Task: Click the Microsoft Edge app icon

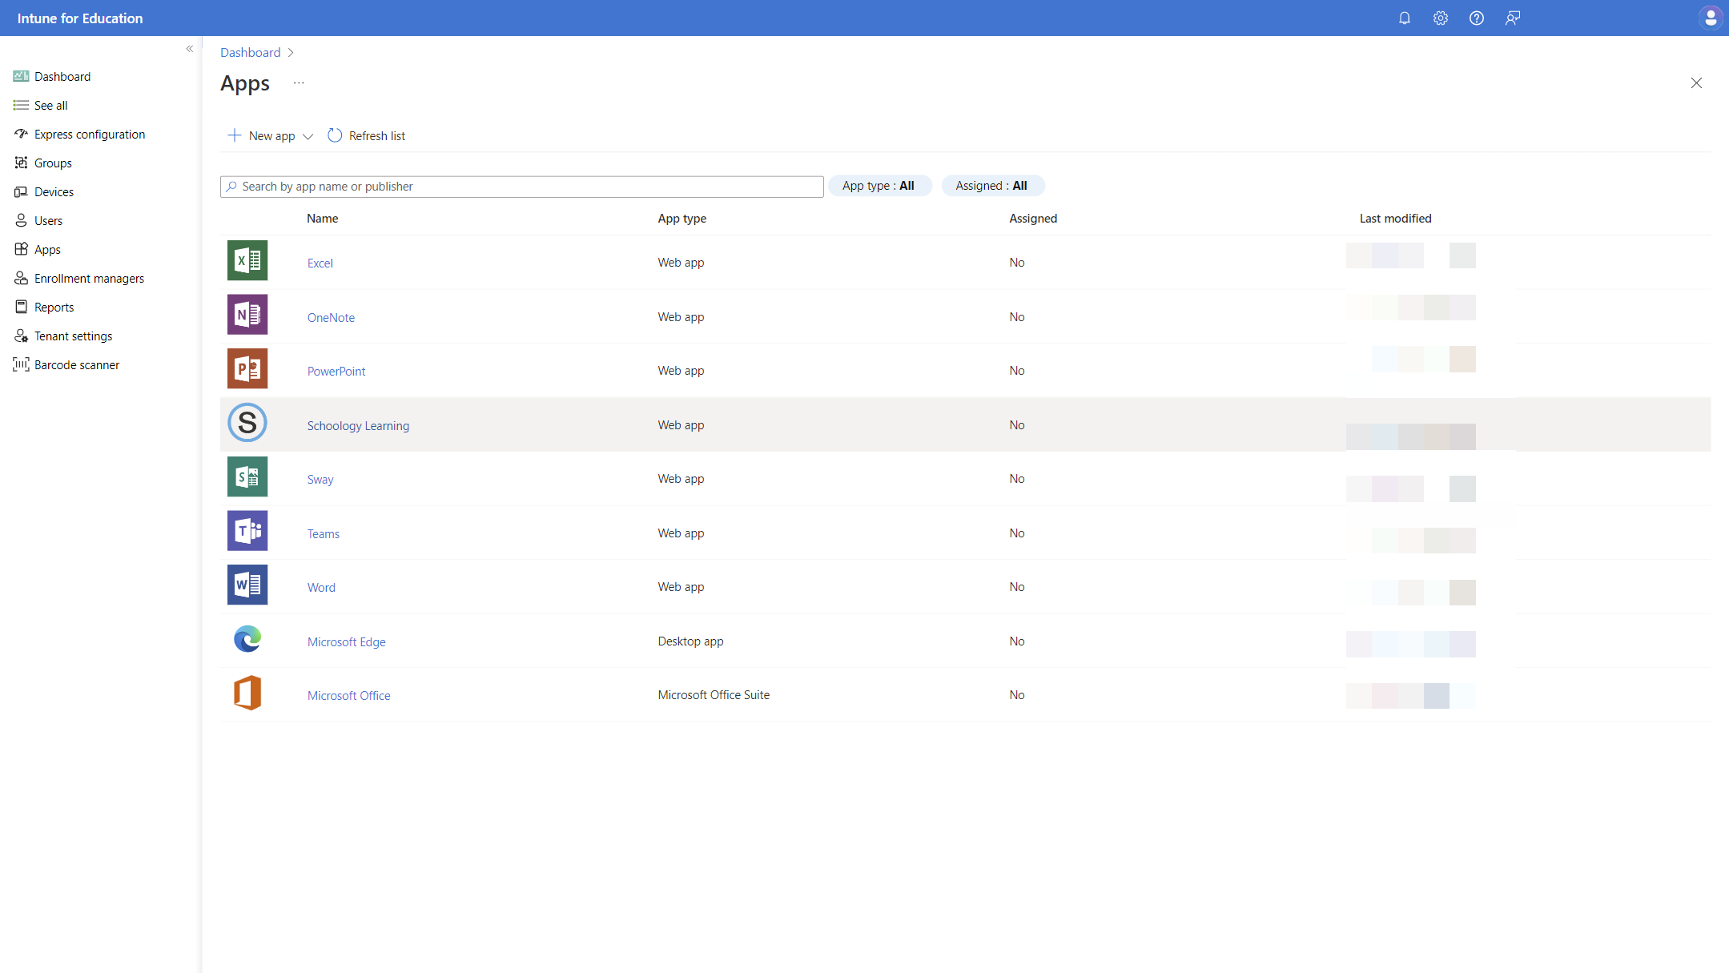Action: [x=247, y=639]
